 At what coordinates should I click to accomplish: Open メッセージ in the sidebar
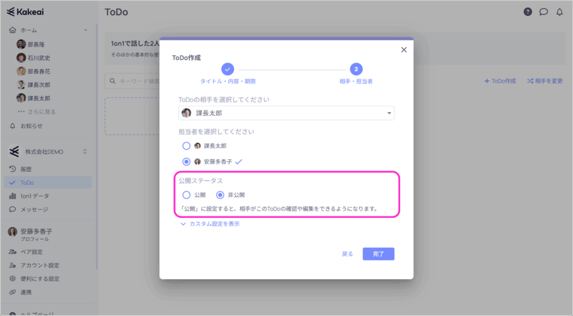coord(34,209)
